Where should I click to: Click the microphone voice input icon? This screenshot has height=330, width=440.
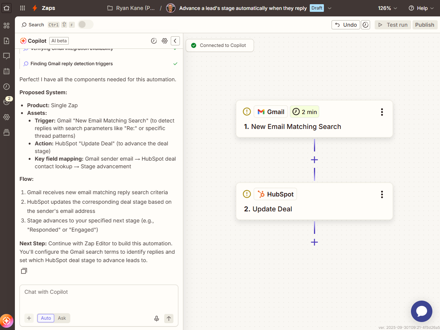[157, 319]
